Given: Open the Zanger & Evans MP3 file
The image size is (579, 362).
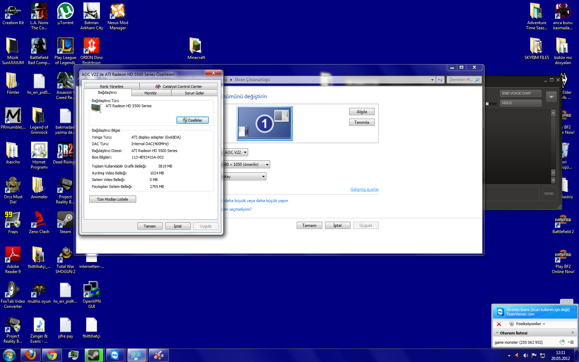Looking at the screenshot, I should pos(39,330).
